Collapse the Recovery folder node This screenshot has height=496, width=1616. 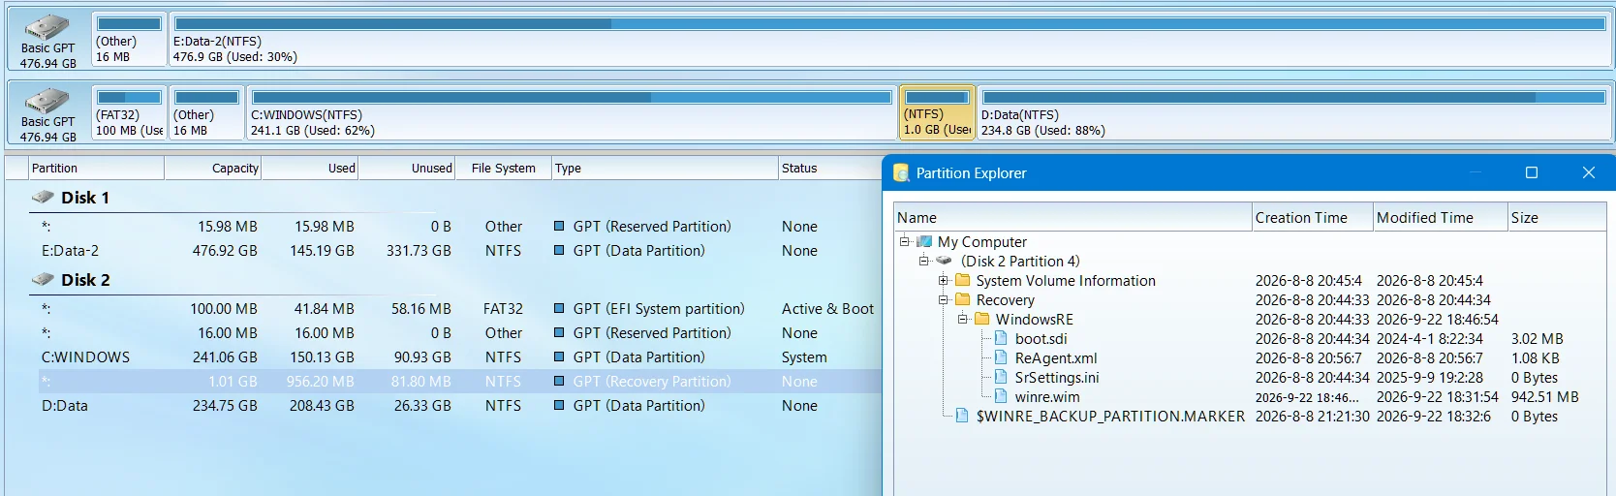tap(943, 299)
